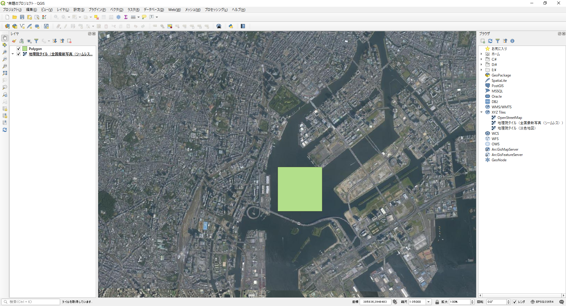Open the measure tool dropdown arrow
The width and height of the screenshot is (566, 306).
pyautogui.click(x=139, y=17)
